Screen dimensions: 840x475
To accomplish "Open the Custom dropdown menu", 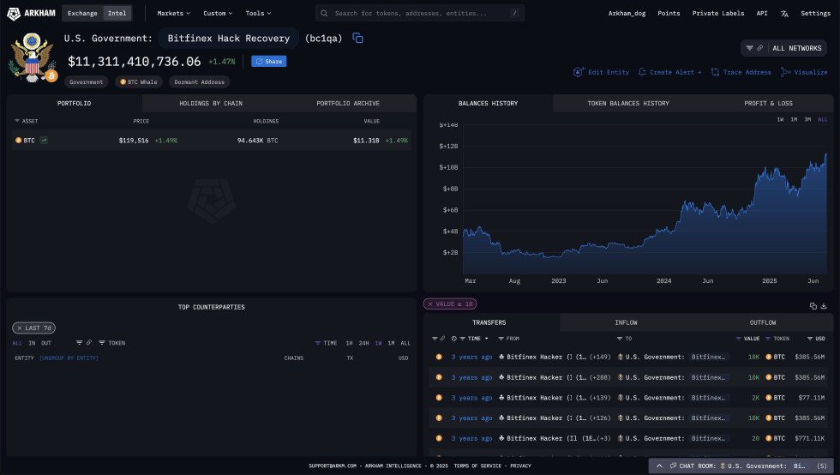I will click(218, 14).
